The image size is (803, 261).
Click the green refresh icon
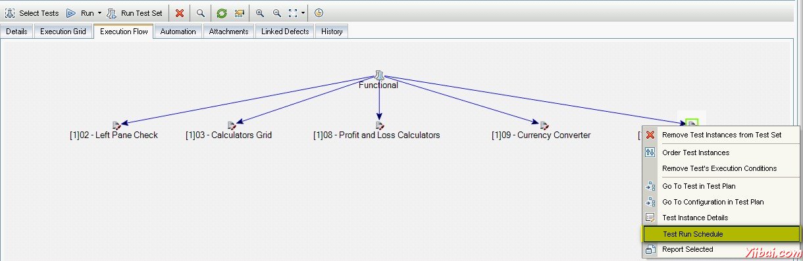[222, 13]
